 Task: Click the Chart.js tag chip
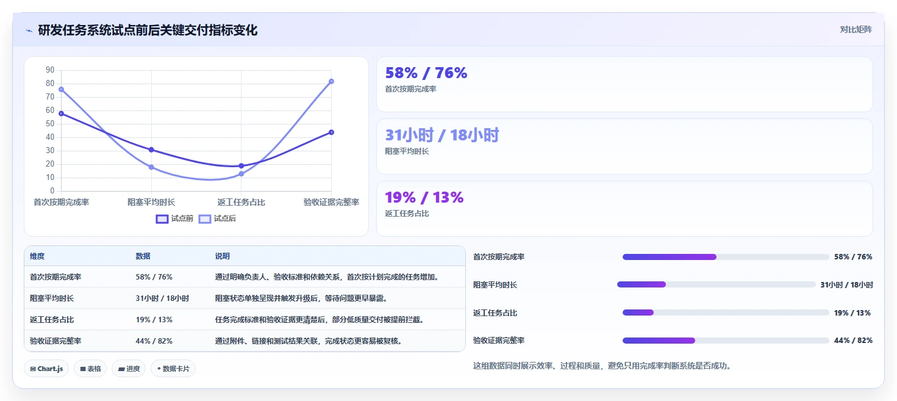pyautogui.click(x=46, y=369)
